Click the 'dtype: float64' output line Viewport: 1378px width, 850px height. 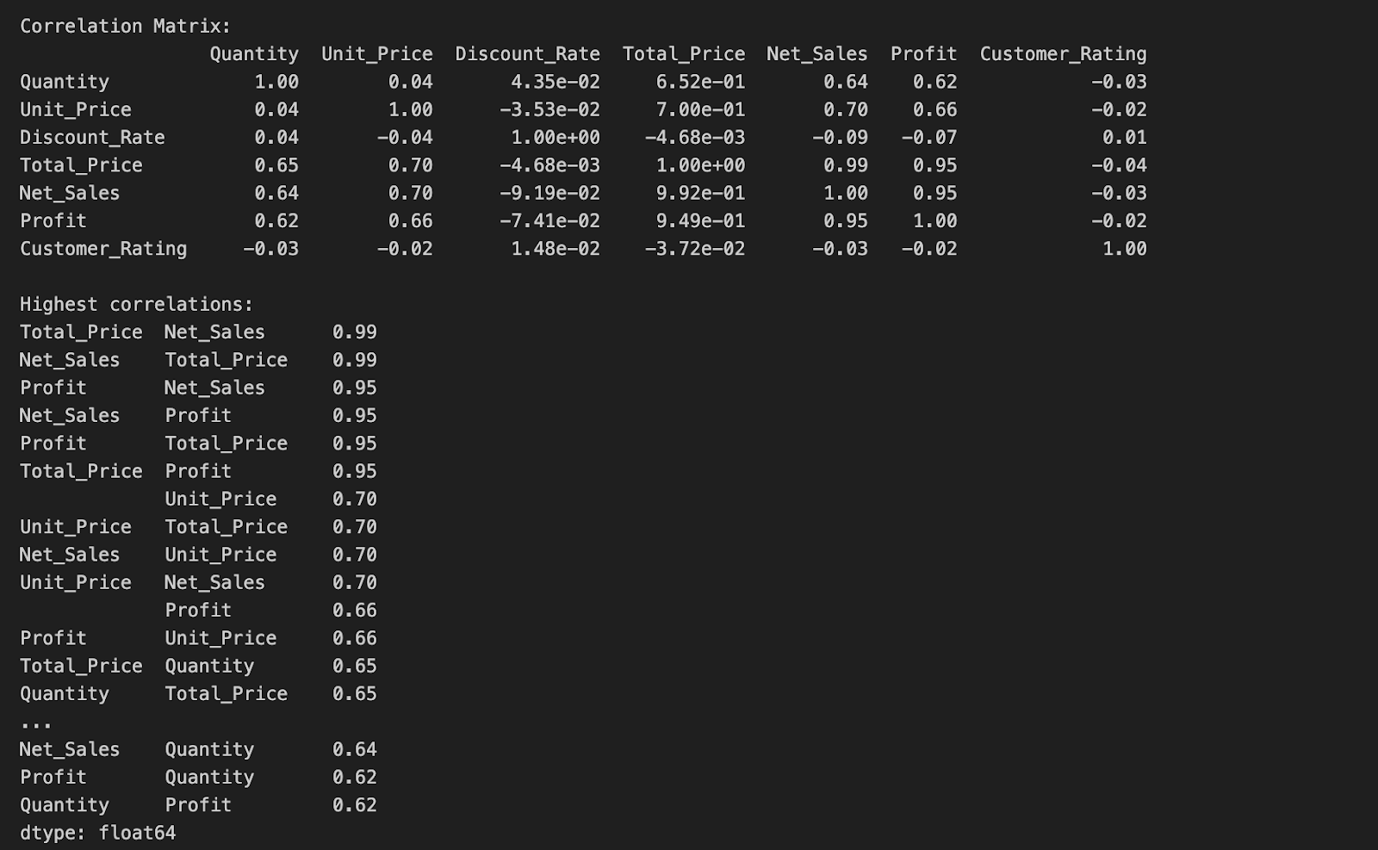coord(97,833)
